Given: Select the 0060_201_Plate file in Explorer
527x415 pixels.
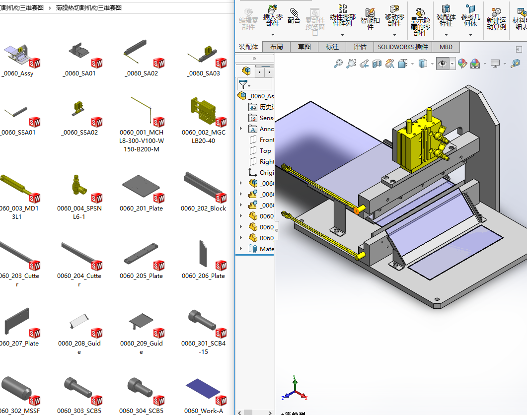Looking at the screenshot, I should [x=141, y=192].
